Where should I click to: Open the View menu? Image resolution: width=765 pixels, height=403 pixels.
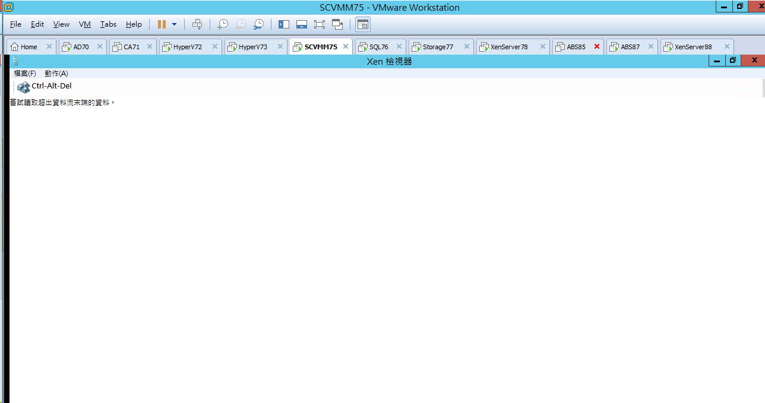coord(61,24)
